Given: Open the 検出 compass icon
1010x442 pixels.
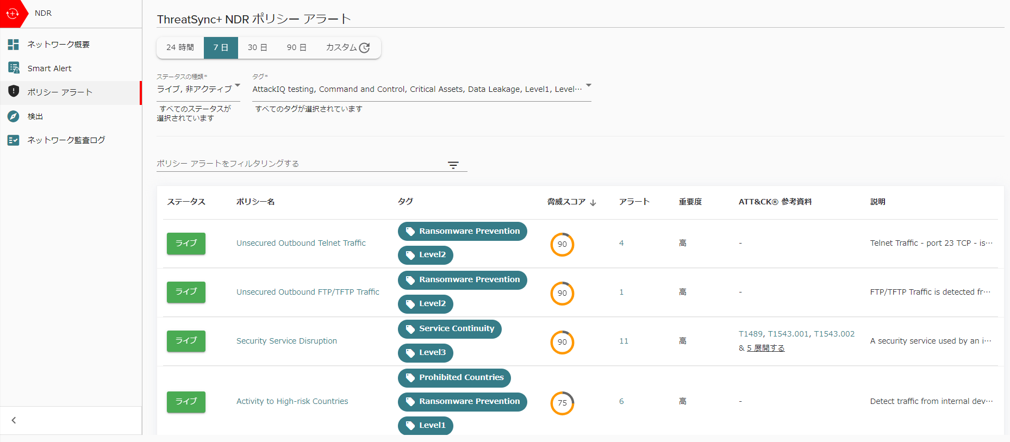Looking at the screenshot, I should [14, 116].
